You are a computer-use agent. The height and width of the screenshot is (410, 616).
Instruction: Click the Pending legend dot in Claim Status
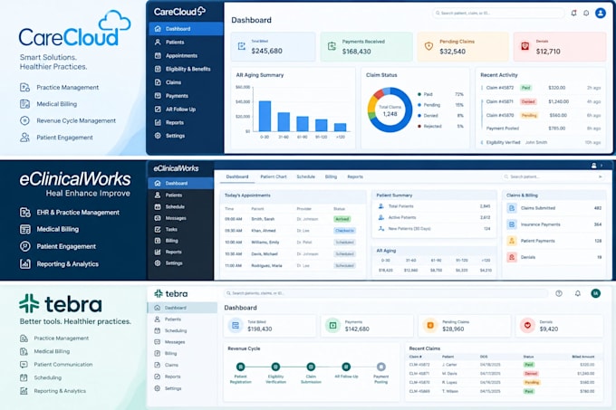click(x=419, y=105)
